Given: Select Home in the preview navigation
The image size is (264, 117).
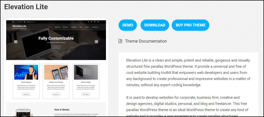Looking at the screenshot, I should tap(50, 27).
